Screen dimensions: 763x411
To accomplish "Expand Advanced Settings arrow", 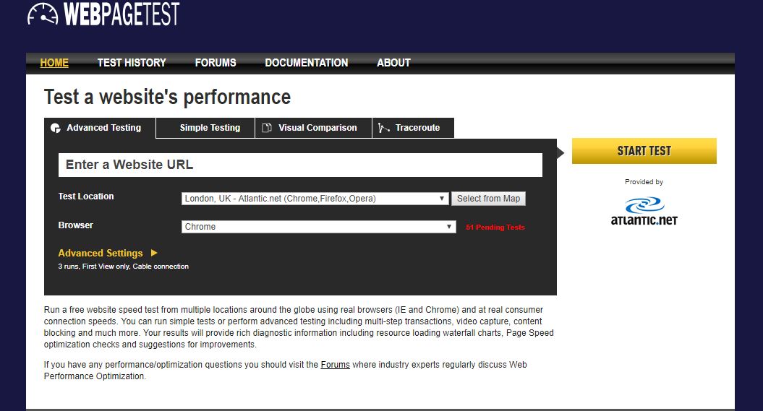I will click(154, 253).
